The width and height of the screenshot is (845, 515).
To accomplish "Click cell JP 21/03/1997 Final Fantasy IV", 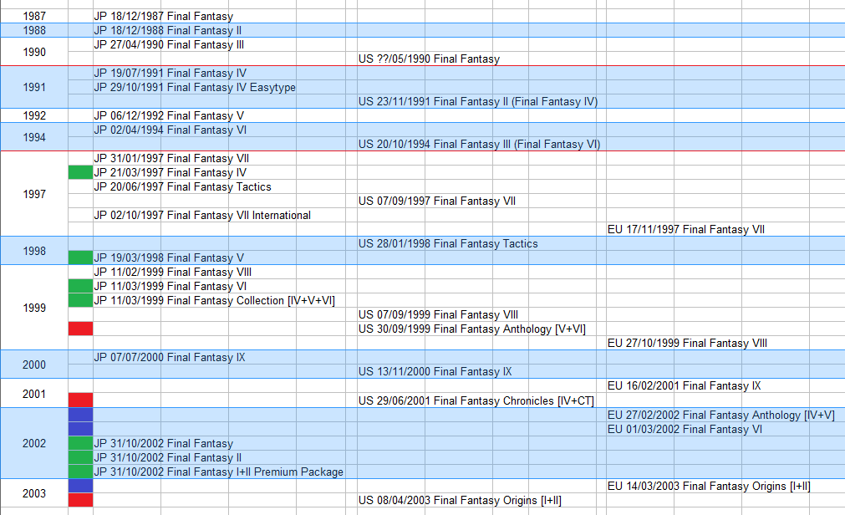I will click(170, 172).
